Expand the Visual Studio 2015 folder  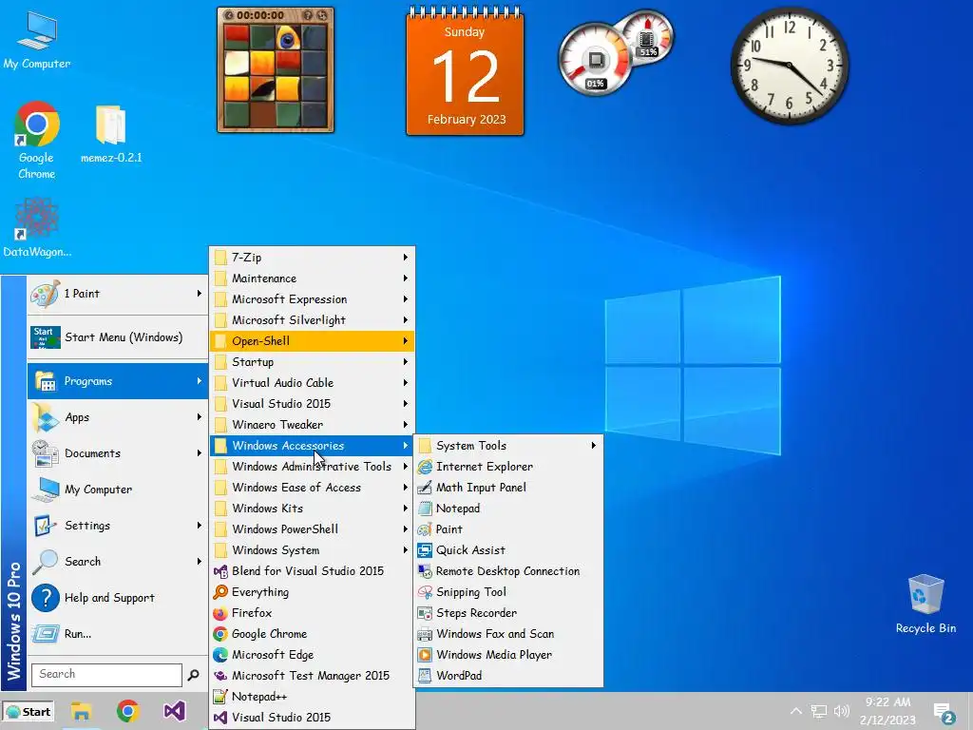coord(312,403)
